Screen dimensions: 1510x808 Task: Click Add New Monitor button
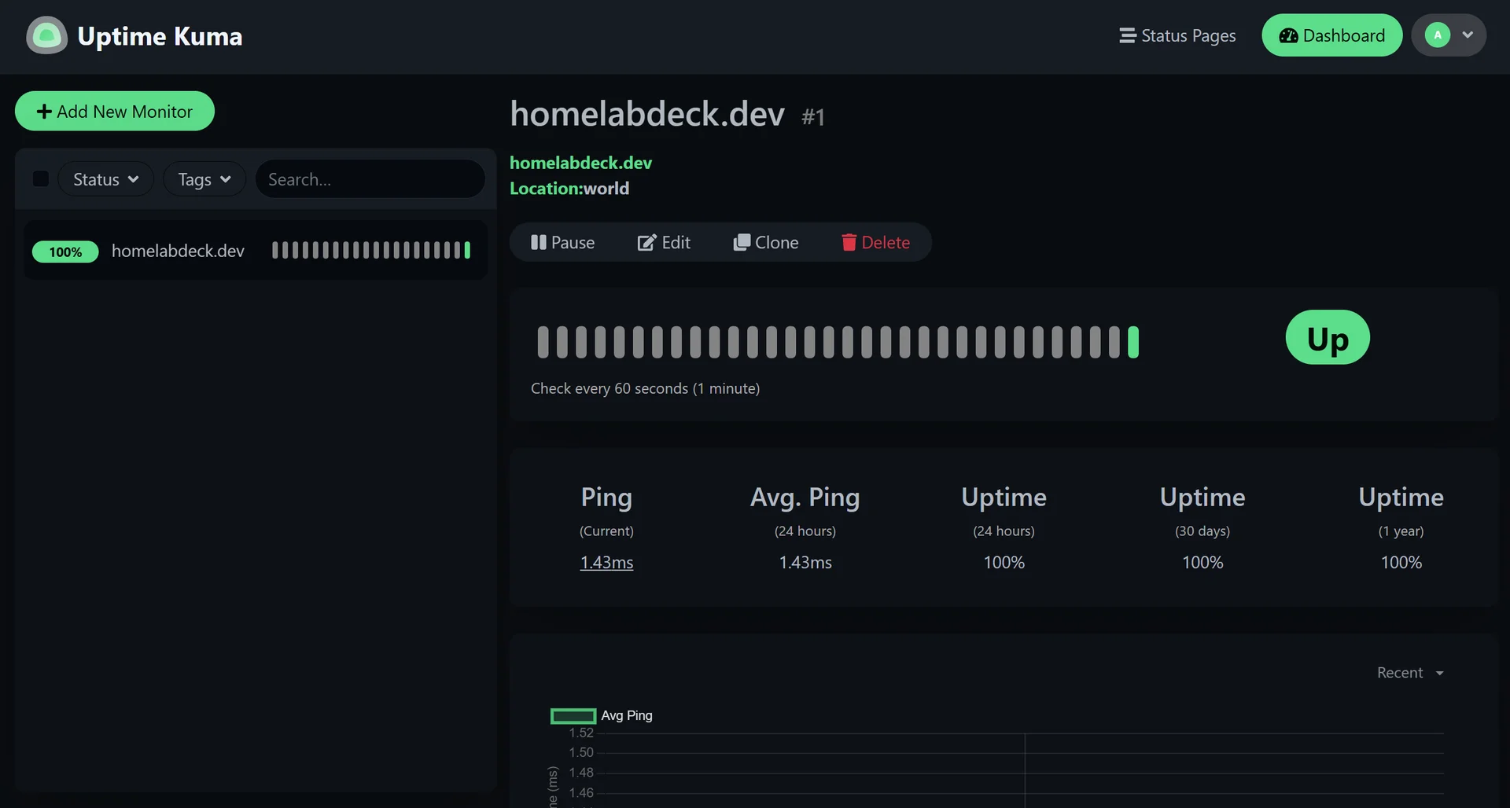coord(115,111)
